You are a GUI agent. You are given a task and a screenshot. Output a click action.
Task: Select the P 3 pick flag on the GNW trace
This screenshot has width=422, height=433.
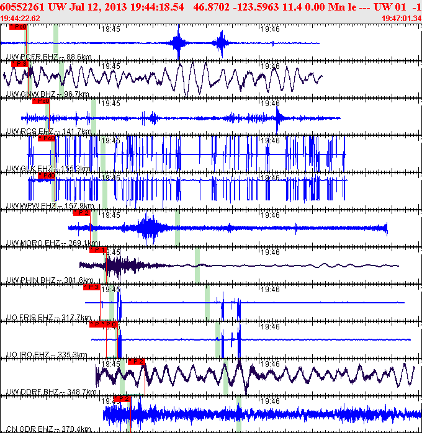coord(20,64)
